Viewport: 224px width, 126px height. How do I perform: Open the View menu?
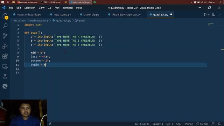(x=41, y=8)
